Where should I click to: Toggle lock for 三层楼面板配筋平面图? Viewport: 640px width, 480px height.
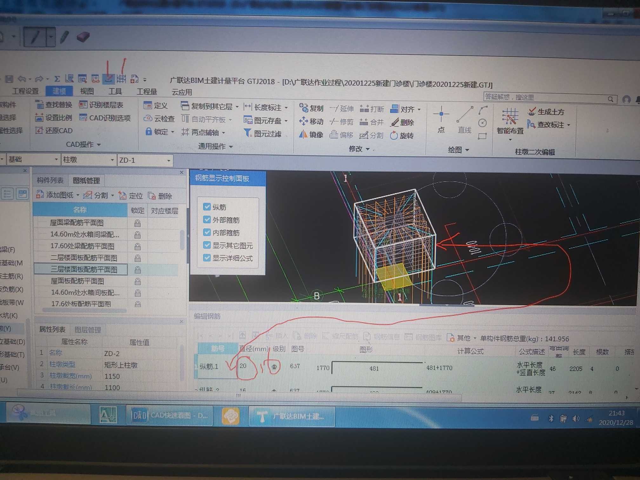pos(137,270)
